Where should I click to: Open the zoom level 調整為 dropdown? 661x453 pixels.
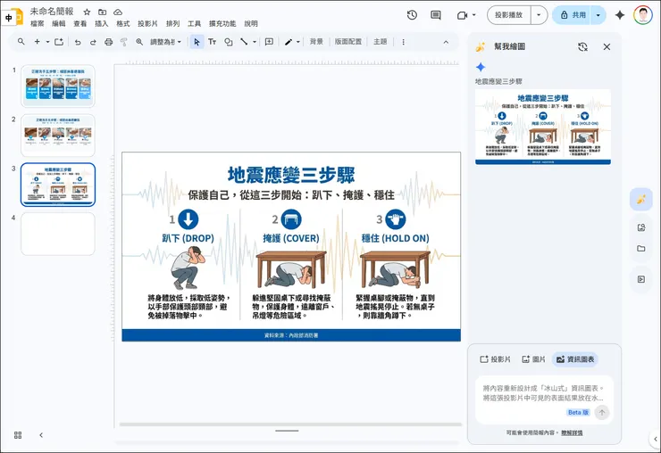tap(165, 42)
